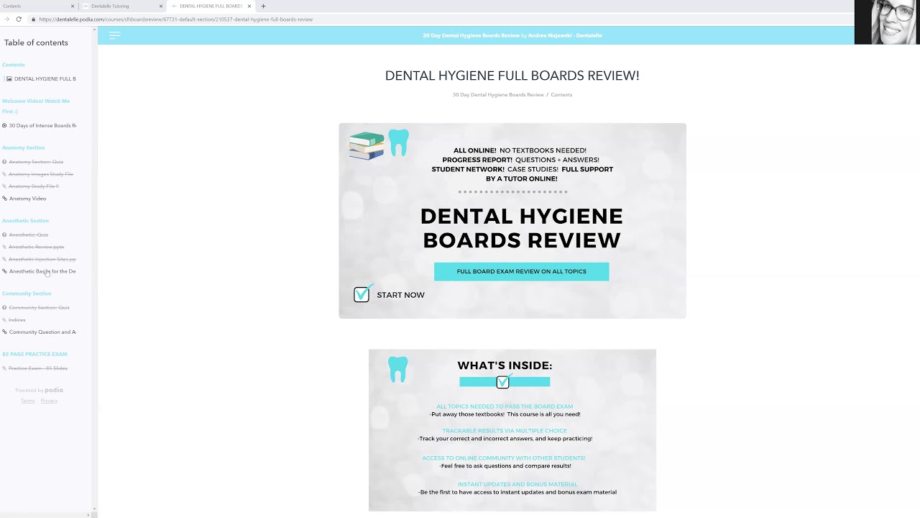Open Practice Exam - 85 Slides
The image size is (920, 518).
pyautogui.click(x=38, y=368)
